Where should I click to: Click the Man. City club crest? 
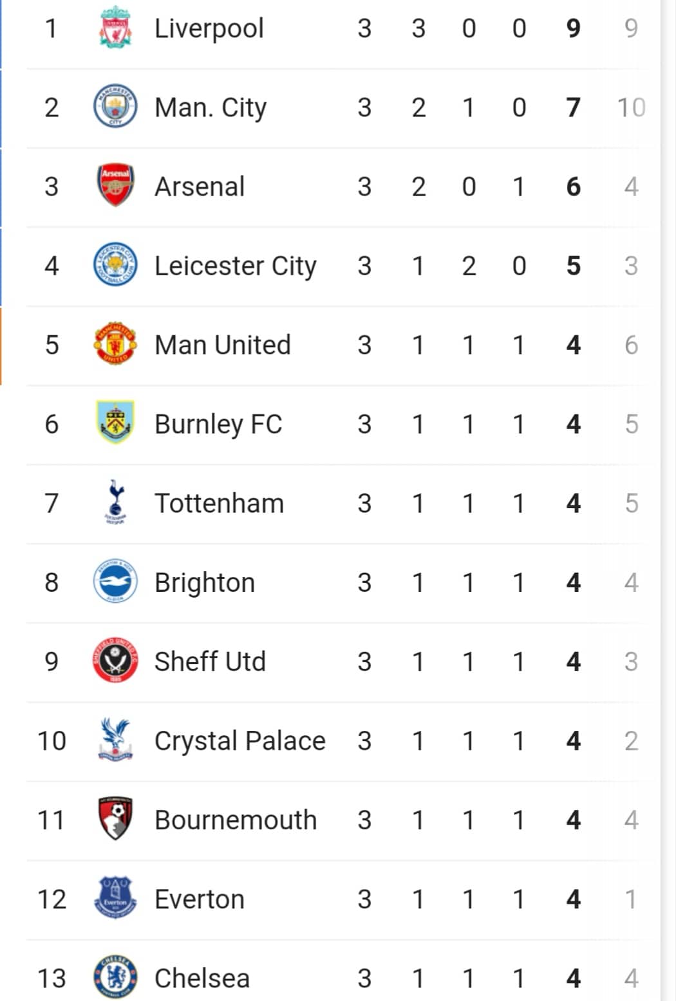tap(115, 106)
